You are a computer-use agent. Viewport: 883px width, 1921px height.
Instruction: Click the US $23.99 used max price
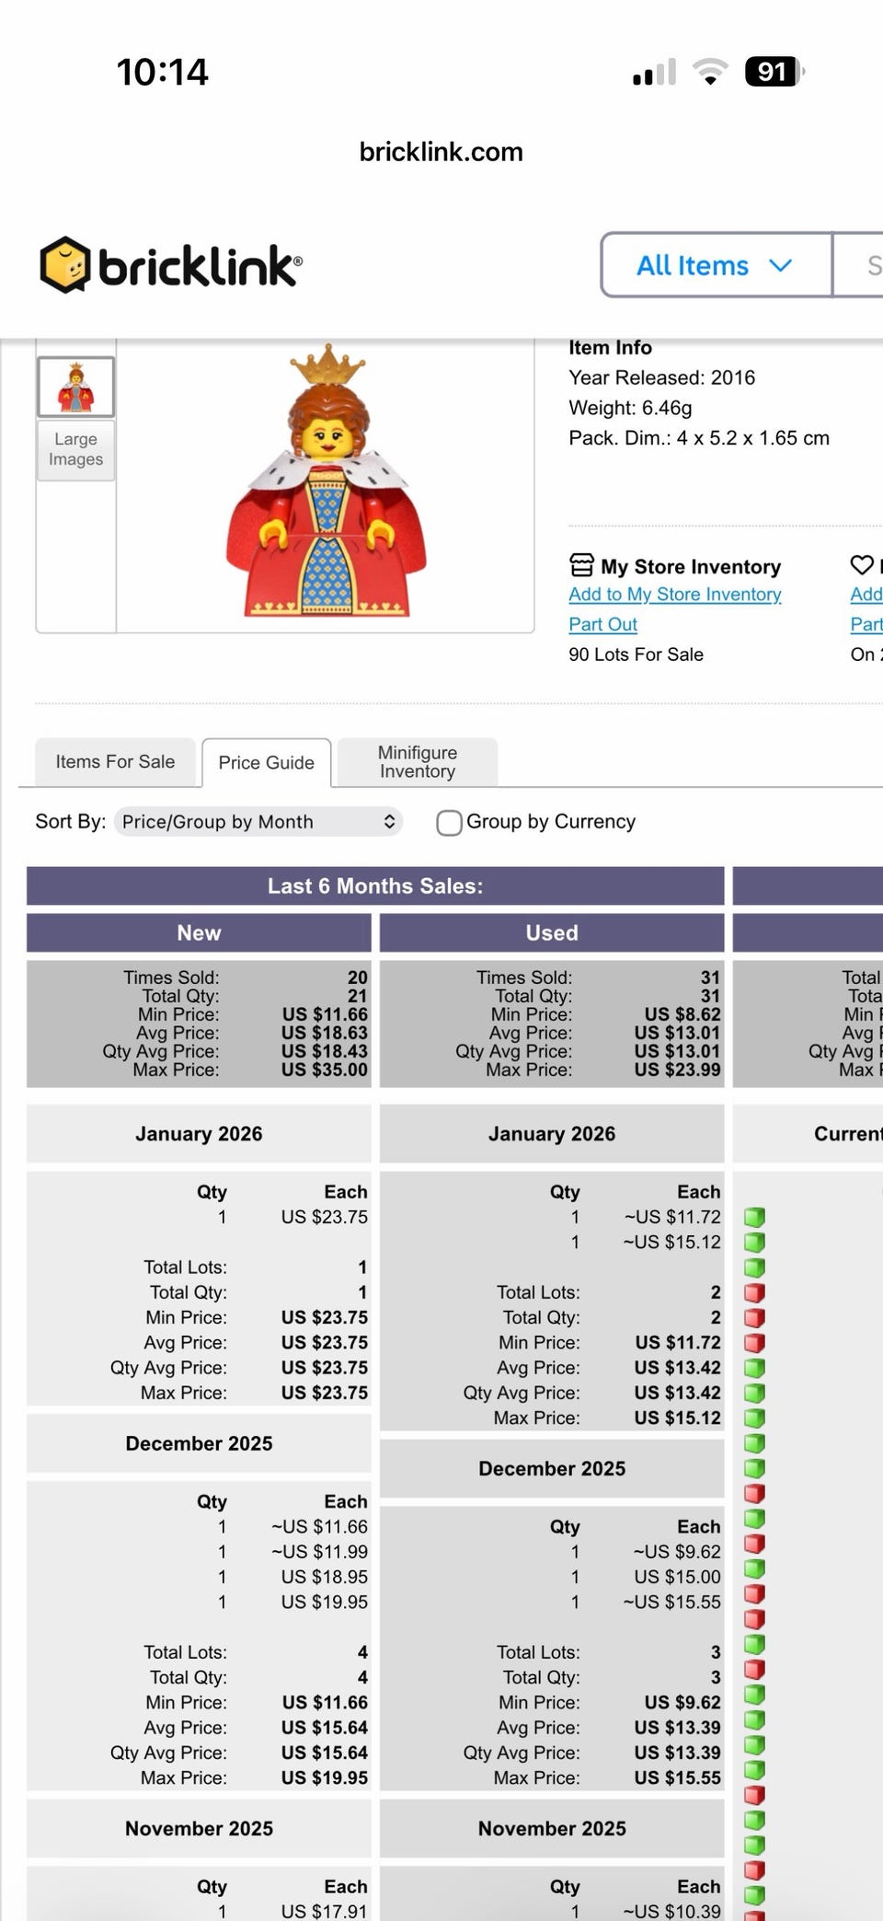677,1070
